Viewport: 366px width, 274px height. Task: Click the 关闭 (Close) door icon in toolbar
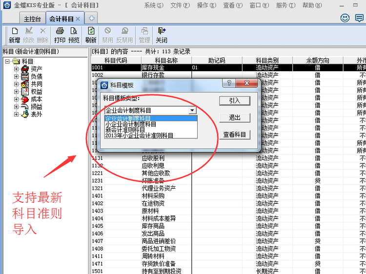[161, 35]
